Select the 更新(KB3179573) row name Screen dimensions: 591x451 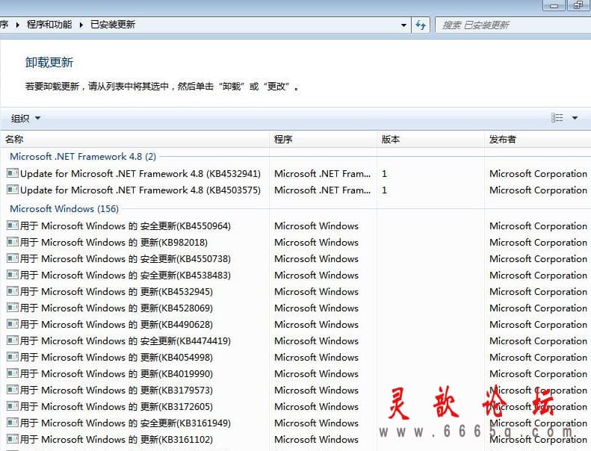[116, 391]
